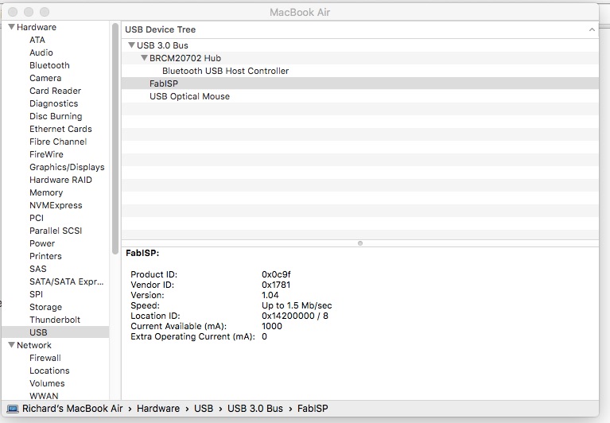Select Hardware RAID entry
Viewport: 610px width, 423px height.
pos(60,180)
